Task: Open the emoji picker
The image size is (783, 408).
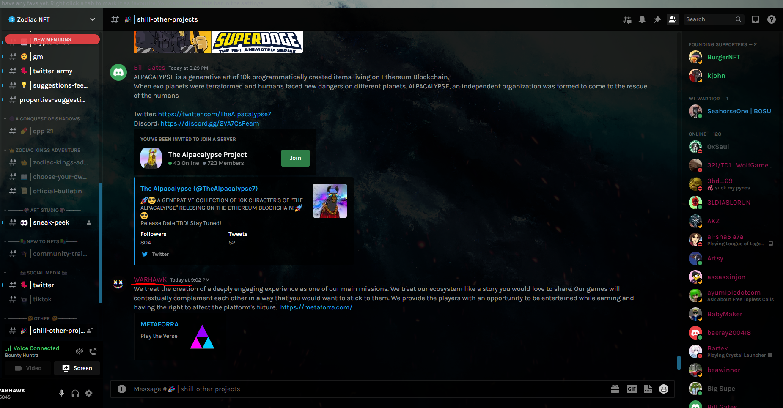Action: 664,389
